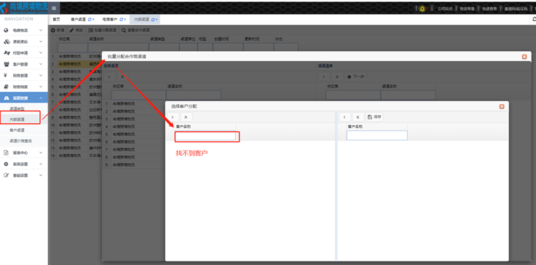Screen dimensions: 536x265
Task: Click 供应商 filter field under 下一步 panel
Action: pyautogui.click(x=353, y=95)
